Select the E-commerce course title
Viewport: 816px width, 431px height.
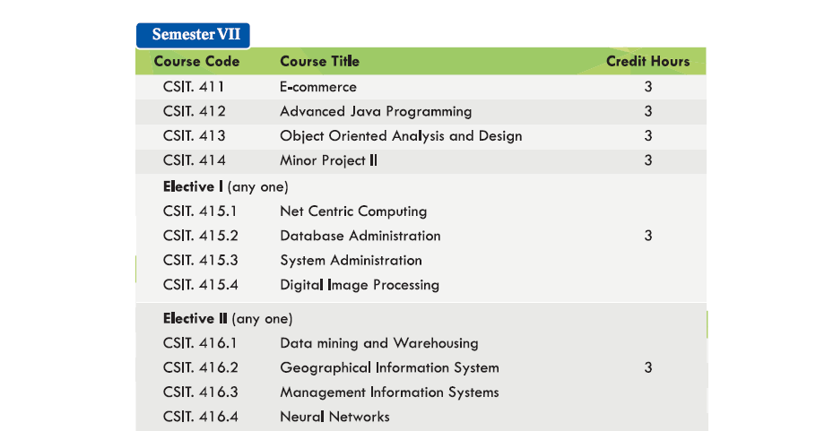(318, 87)
